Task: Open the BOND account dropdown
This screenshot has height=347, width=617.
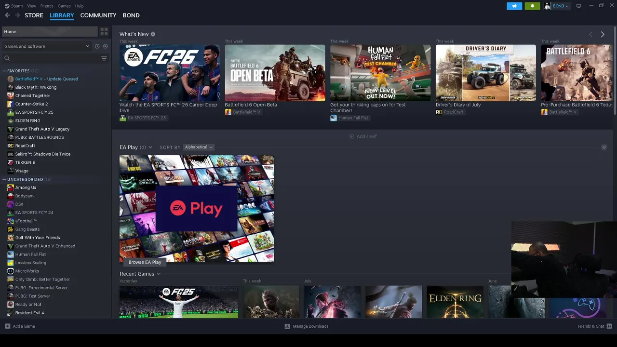Action: point(561,6)
